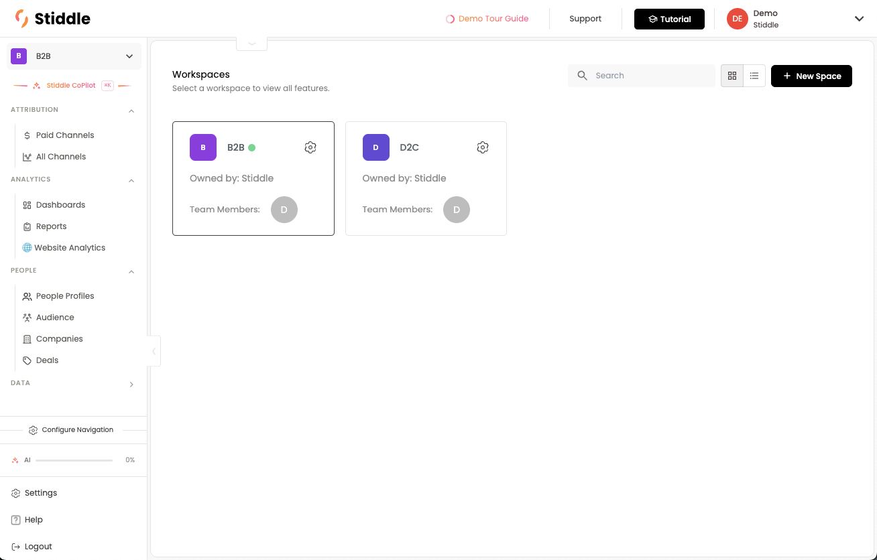Click the search magnifier icon
The image size is (877, 560).
pyautogui.click(x=582, y=76)
